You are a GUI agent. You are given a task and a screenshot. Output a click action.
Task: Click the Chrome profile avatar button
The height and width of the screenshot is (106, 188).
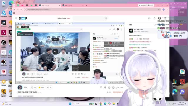click(164, 9)
